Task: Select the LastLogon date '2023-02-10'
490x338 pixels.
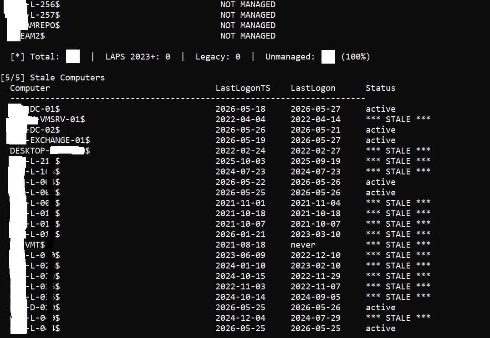Action: (x=315, y=266)
